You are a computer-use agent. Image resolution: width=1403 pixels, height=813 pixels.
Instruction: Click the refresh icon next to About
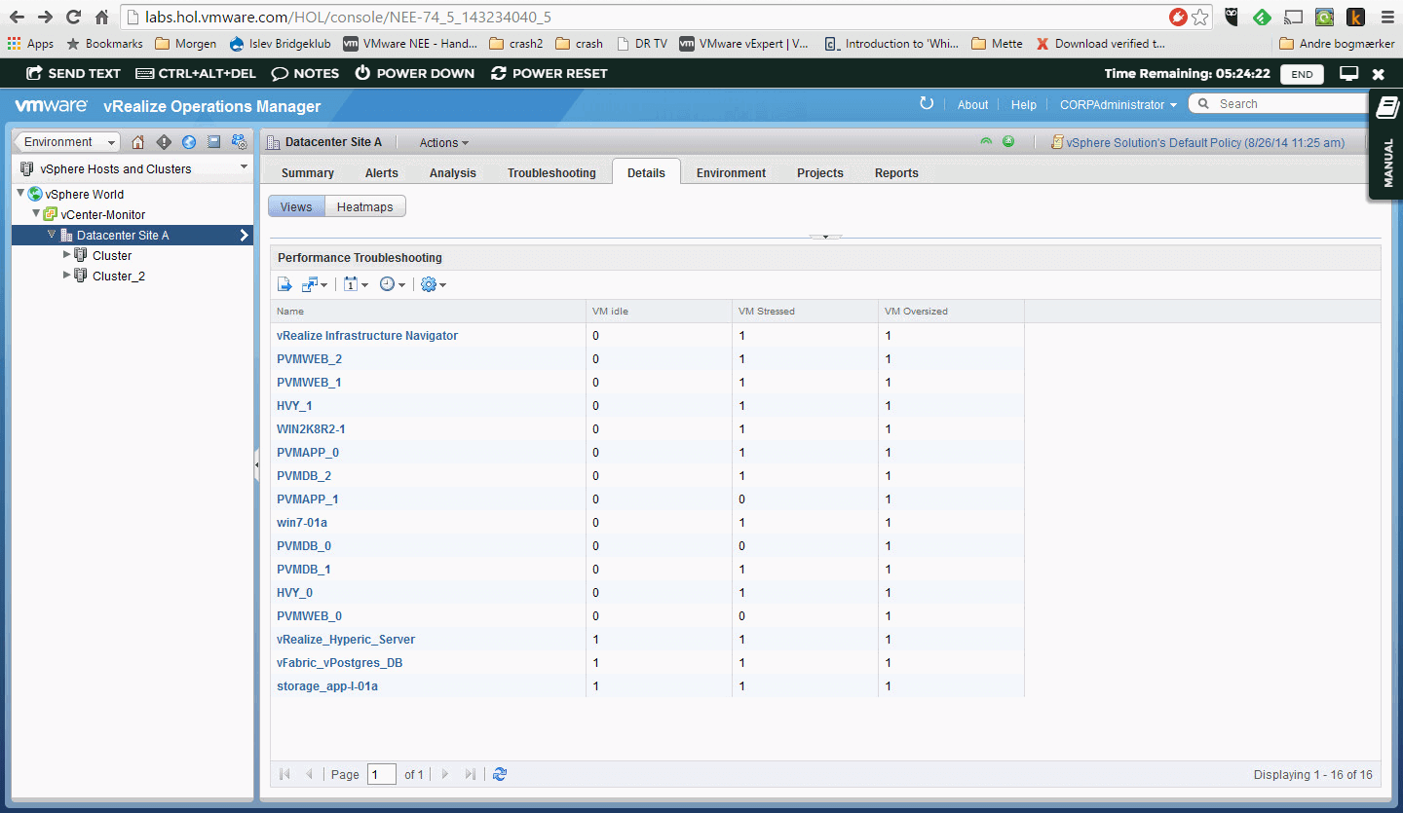[x=927, y=104]
